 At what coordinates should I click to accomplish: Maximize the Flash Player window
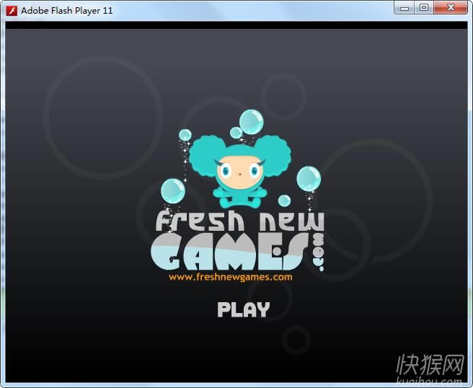424,8
